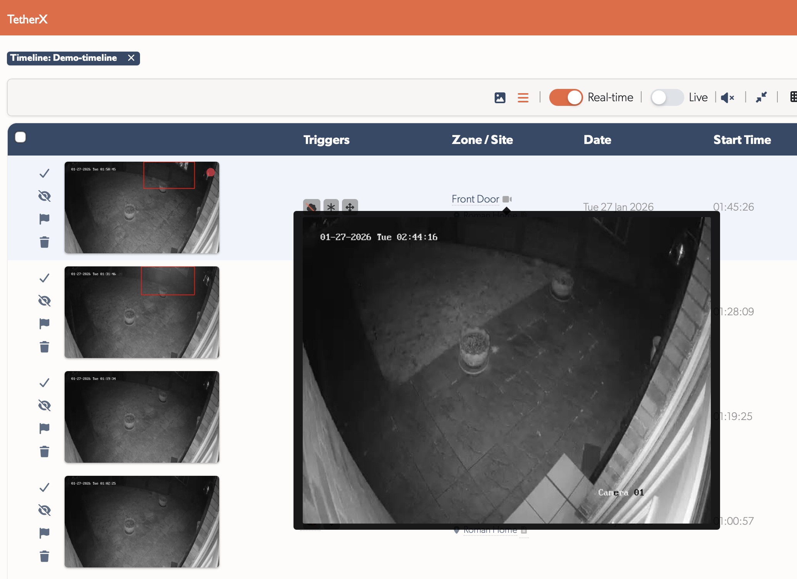Click the crossed-cloud icon above the video popup
Image resolution: width=797 pixels, height=579 pixels.
[x=312, y=207]
